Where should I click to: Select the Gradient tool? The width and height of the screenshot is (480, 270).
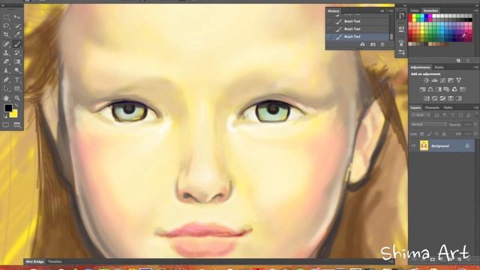coord(17,61)
